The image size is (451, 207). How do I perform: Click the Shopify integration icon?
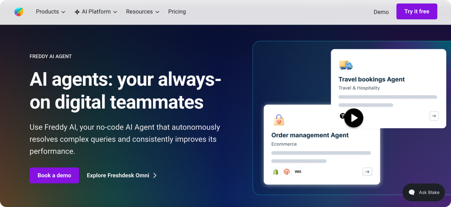(x=276, y=172)
